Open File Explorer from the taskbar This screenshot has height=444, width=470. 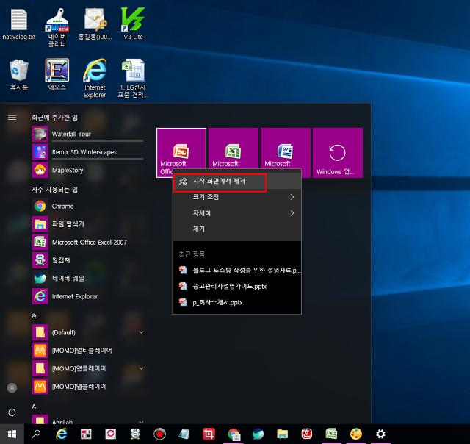pos(282,434)
